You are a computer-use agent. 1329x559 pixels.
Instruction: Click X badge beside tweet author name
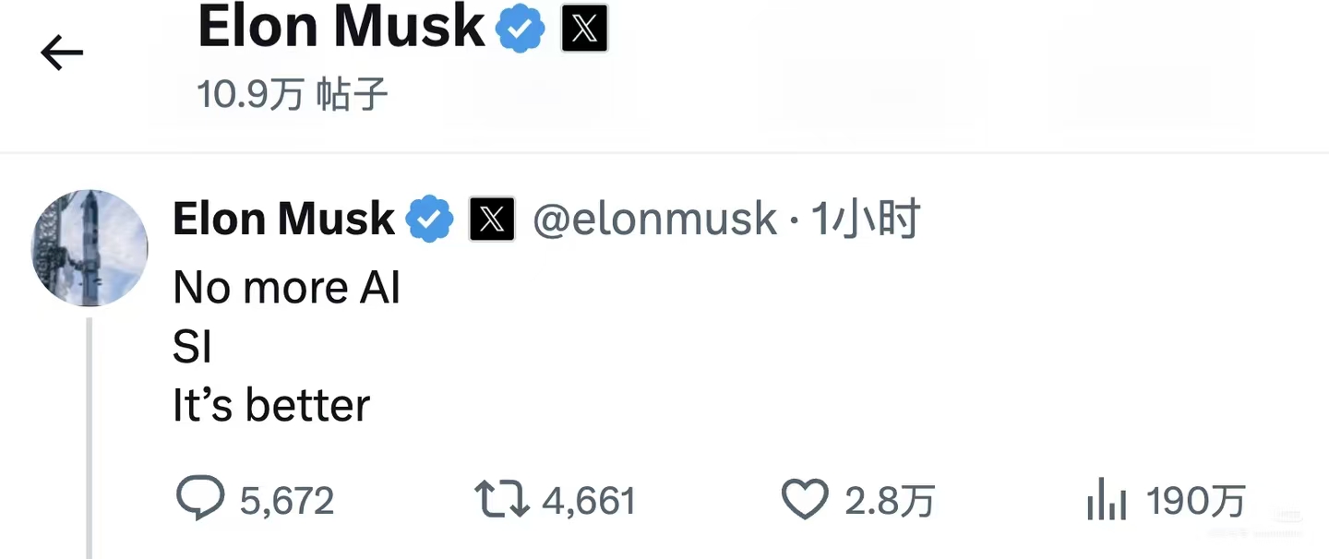tap(492, 220)
